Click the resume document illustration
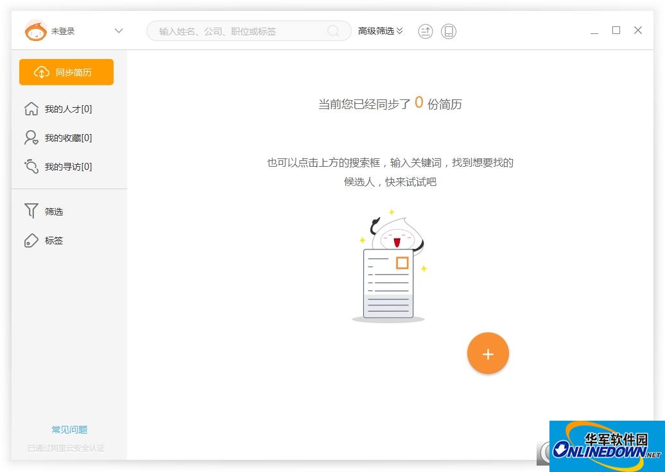Viewport: 665px width, 472px height. [388, 283]
